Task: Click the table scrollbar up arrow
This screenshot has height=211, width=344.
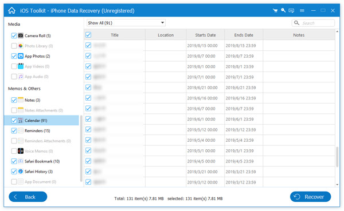Action: pyautogui.click(x=337, y=31)
